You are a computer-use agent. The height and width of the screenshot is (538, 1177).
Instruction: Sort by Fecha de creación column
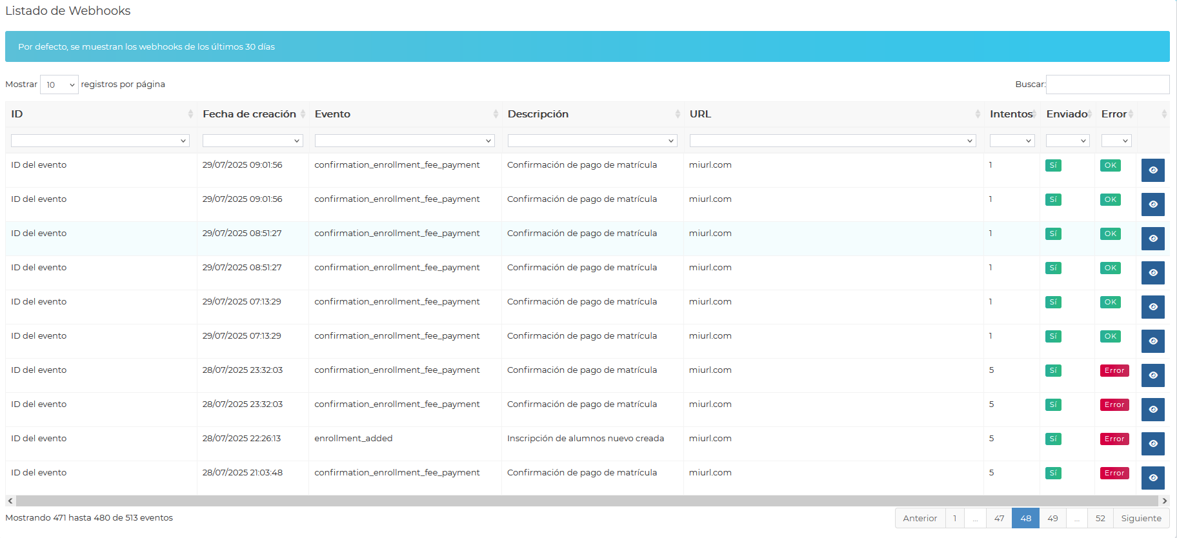click(253, 114)
